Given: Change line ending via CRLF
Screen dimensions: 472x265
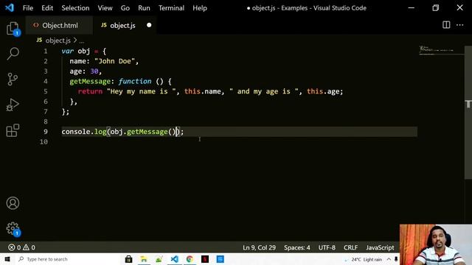Looking at the screenshot, I should click(x=351, y=247).
